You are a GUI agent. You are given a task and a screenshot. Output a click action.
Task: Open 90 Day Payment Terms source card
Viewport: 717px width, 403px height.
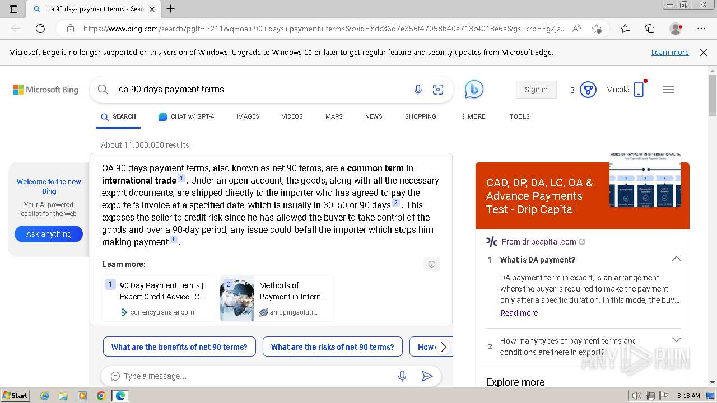(x=159, y=298)
